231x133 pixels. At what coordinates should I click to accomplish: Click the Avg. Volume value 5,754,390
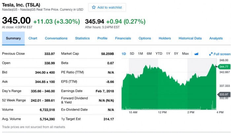pyautogui.click(x=47, y=119)
